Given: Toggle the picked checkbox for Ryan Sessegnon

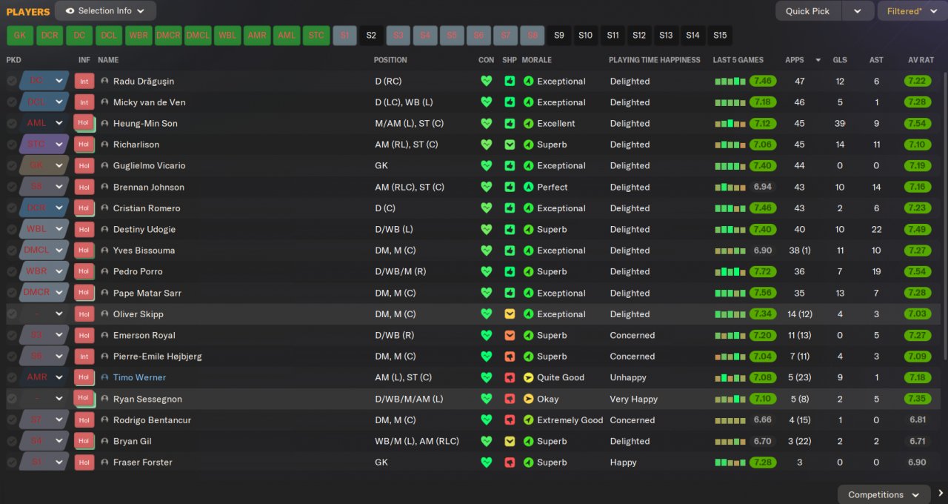Looking at the screenshot, I should (11, 399).
